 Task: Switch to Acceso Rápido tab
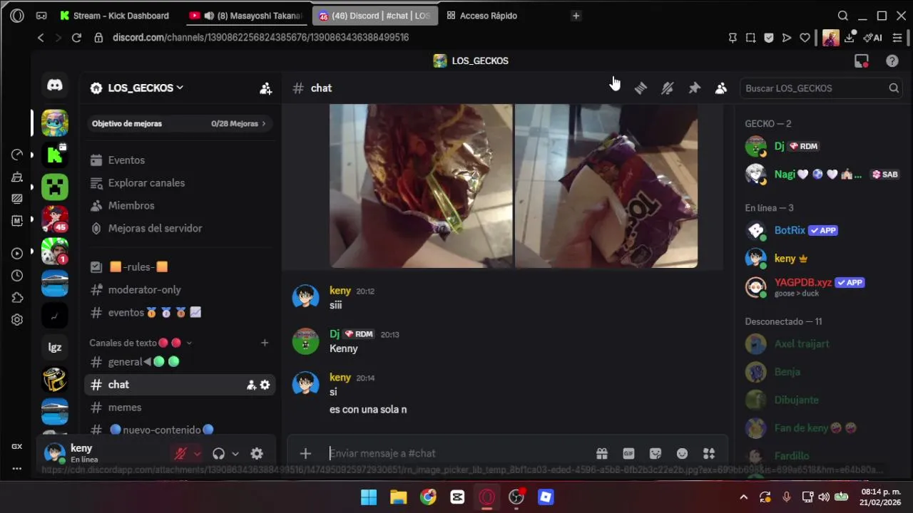pyautogui.click(x=489, y=16)
